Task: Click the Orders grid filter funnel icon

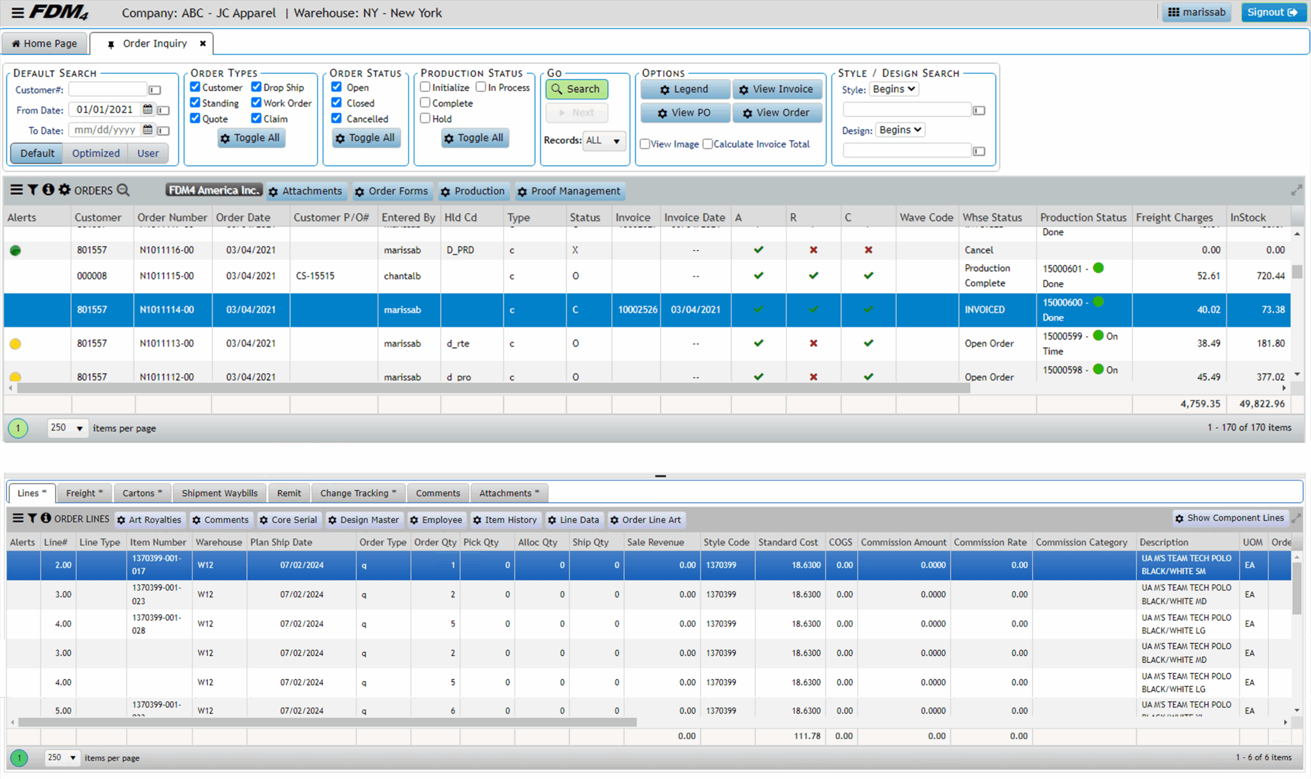Action: 33,190
